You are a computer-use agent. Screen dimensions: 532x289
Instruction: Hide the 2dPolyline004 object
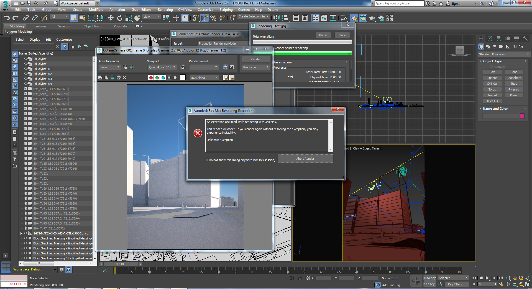(26, 84)
